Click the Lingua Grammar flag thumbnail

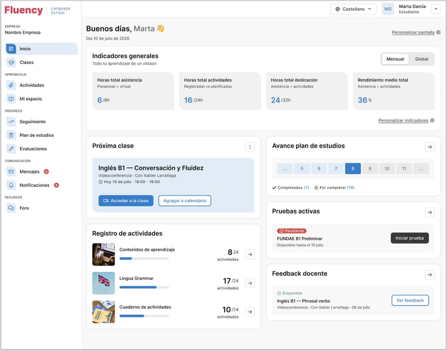point(104,283)
